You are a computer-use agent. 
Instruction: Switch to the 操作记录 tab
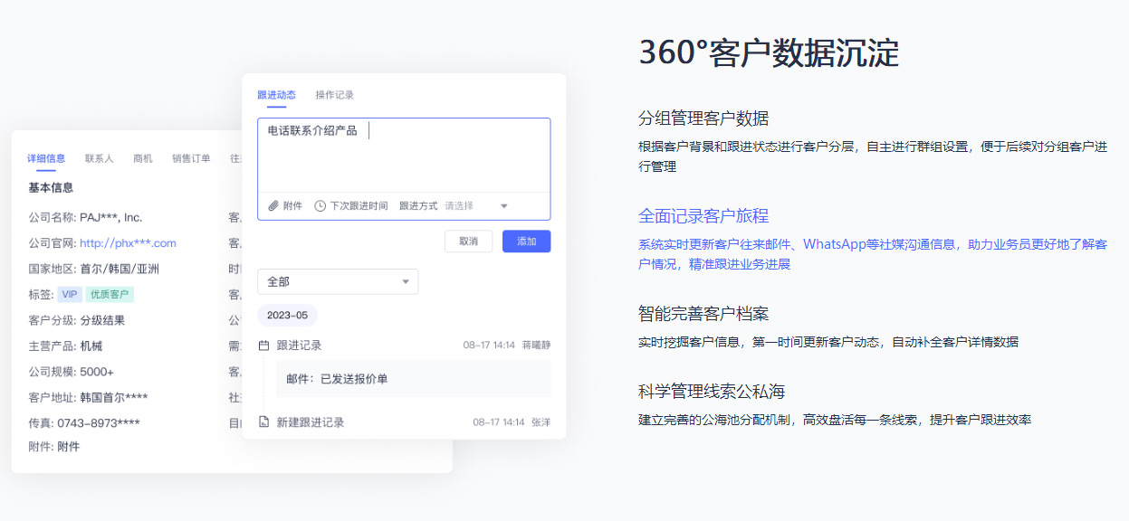point(334,95)
